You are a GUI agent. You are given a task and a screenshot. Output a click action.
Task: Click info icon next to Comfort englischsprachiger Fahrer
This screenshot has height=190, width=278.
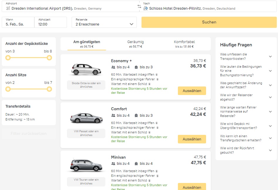(157, 128)
